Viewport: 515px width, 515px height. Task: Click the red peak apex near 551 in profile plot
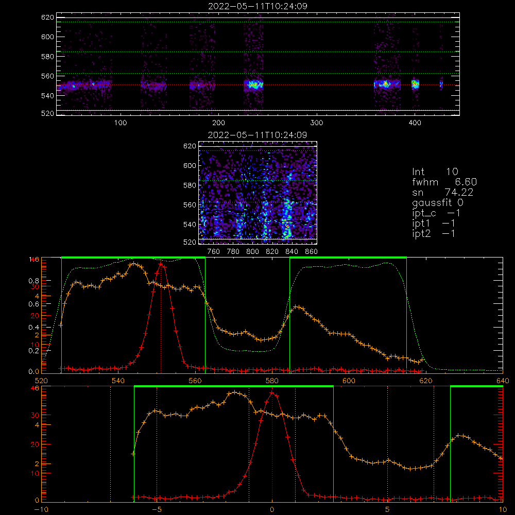[161, 264]
